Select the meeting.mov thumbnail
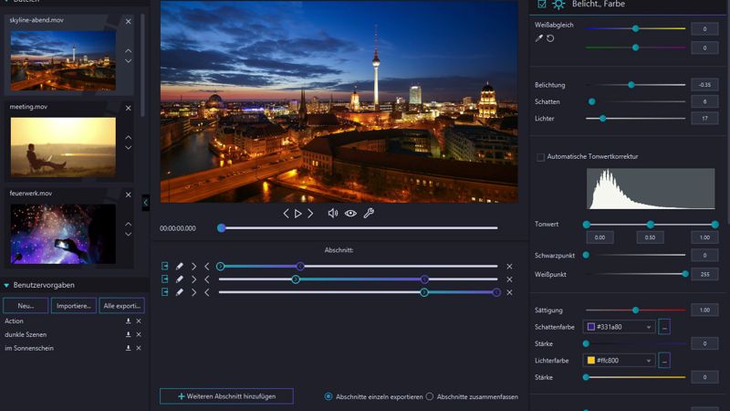The height and width of the screenshot is (411, 730). pyautogui.click(x=63, y=147)
